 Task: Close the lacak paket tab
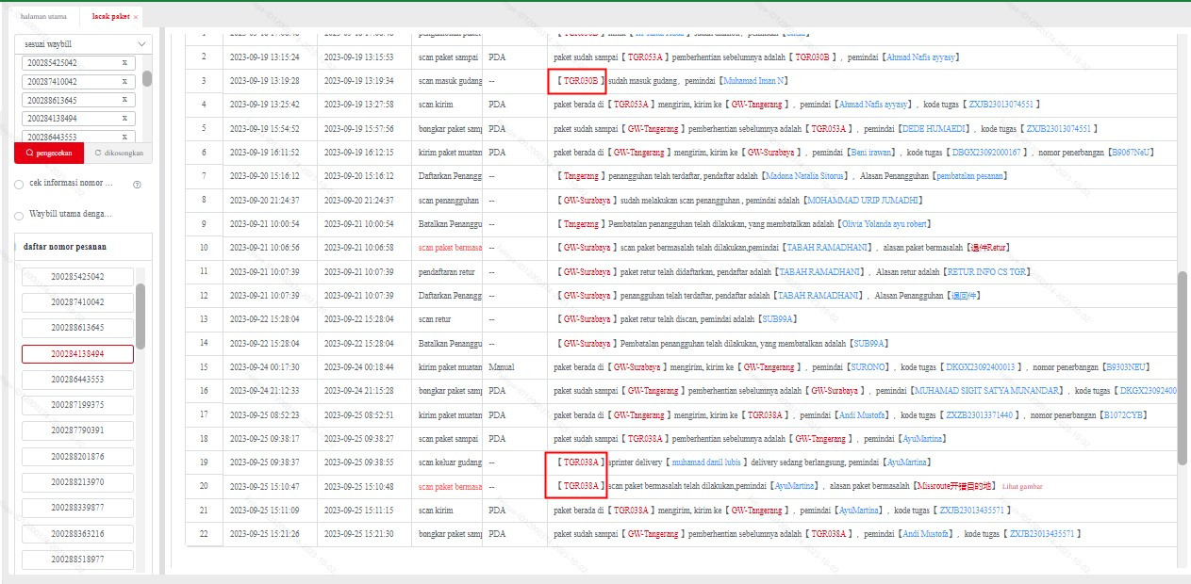[x=136, y=17]
